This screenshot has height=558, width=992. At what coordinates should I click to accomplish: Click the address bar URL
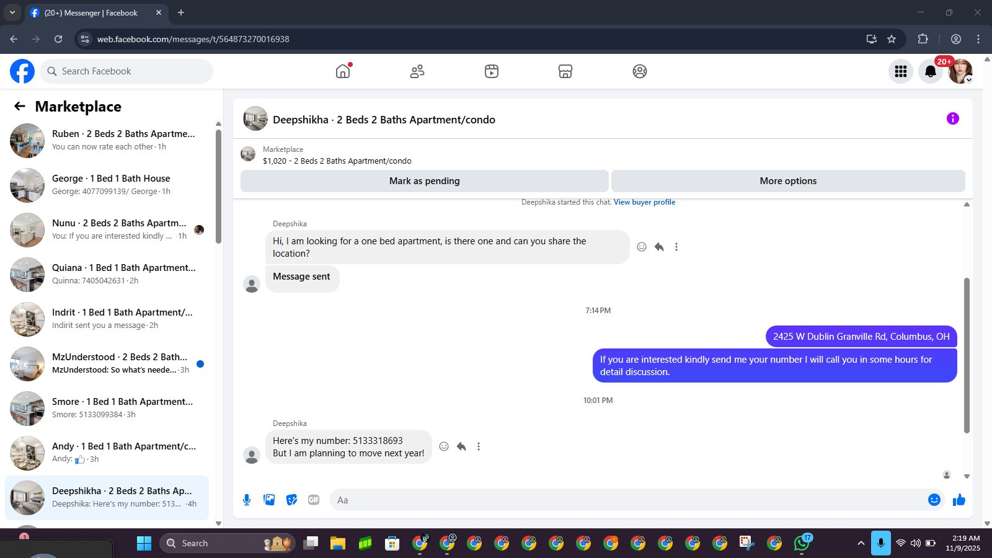click(193, 39)
